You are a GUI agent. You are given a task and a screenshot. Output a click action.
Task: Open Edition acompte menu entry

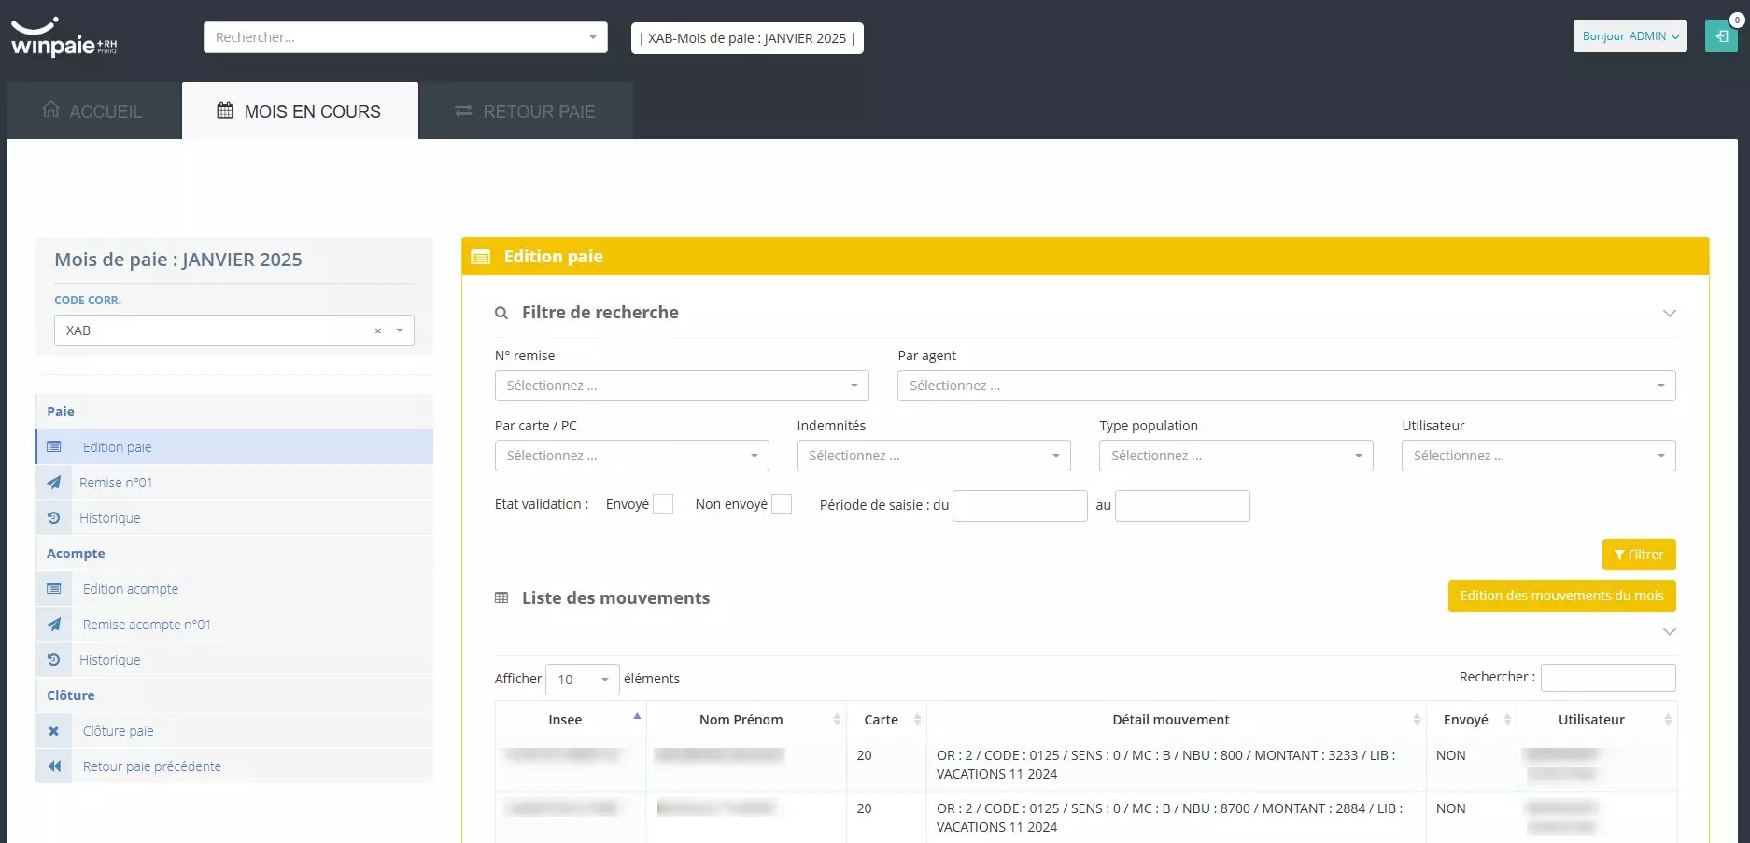point(234,589)
